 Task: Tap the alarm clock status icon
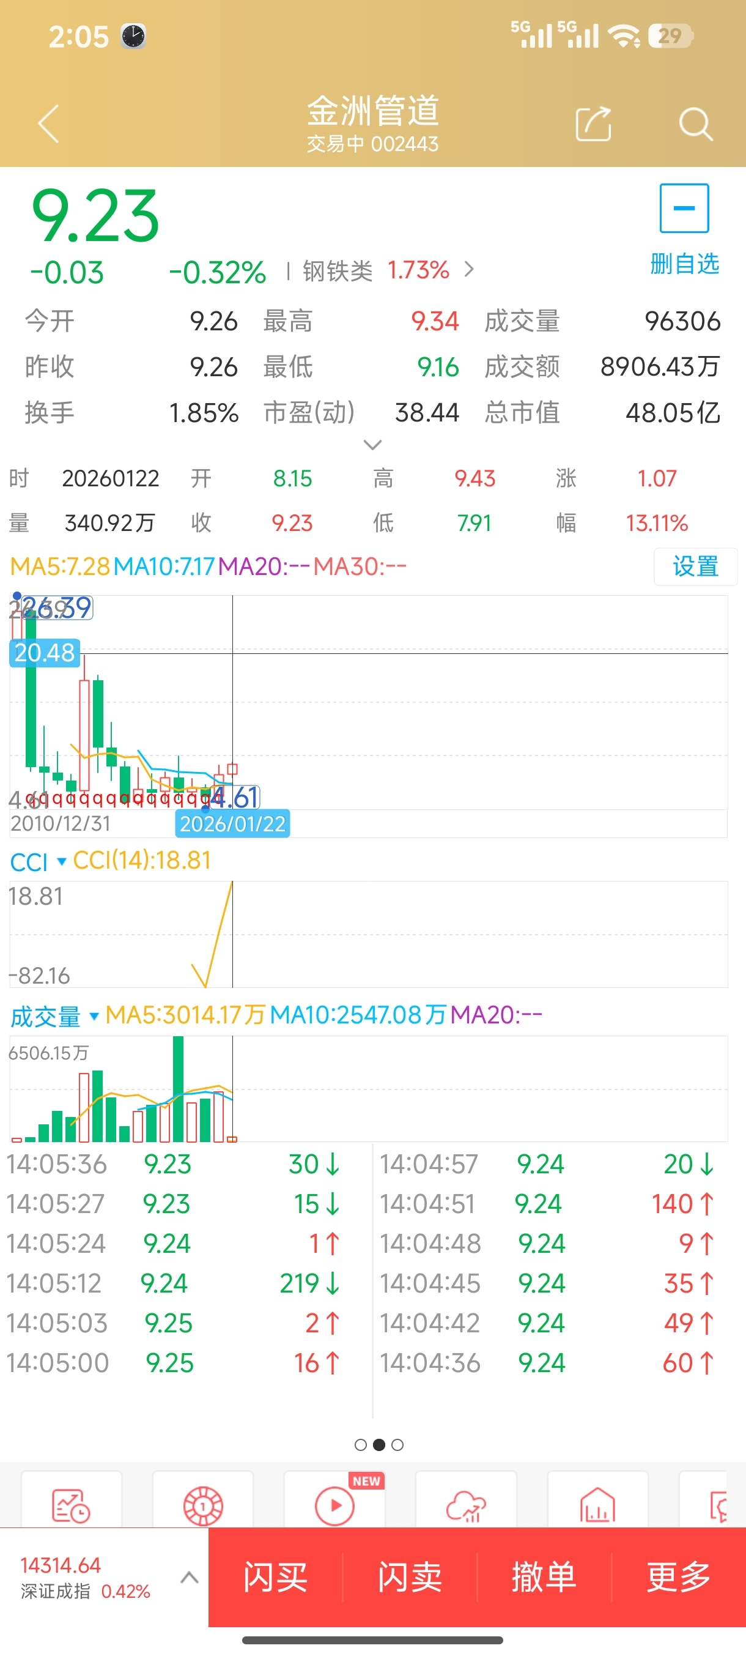point(134,36)
